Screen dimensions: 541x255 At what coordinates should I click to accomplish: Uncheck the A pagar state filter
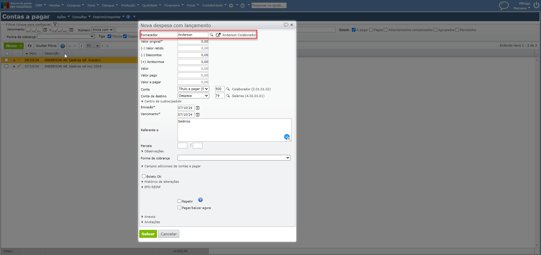point(354,30)
